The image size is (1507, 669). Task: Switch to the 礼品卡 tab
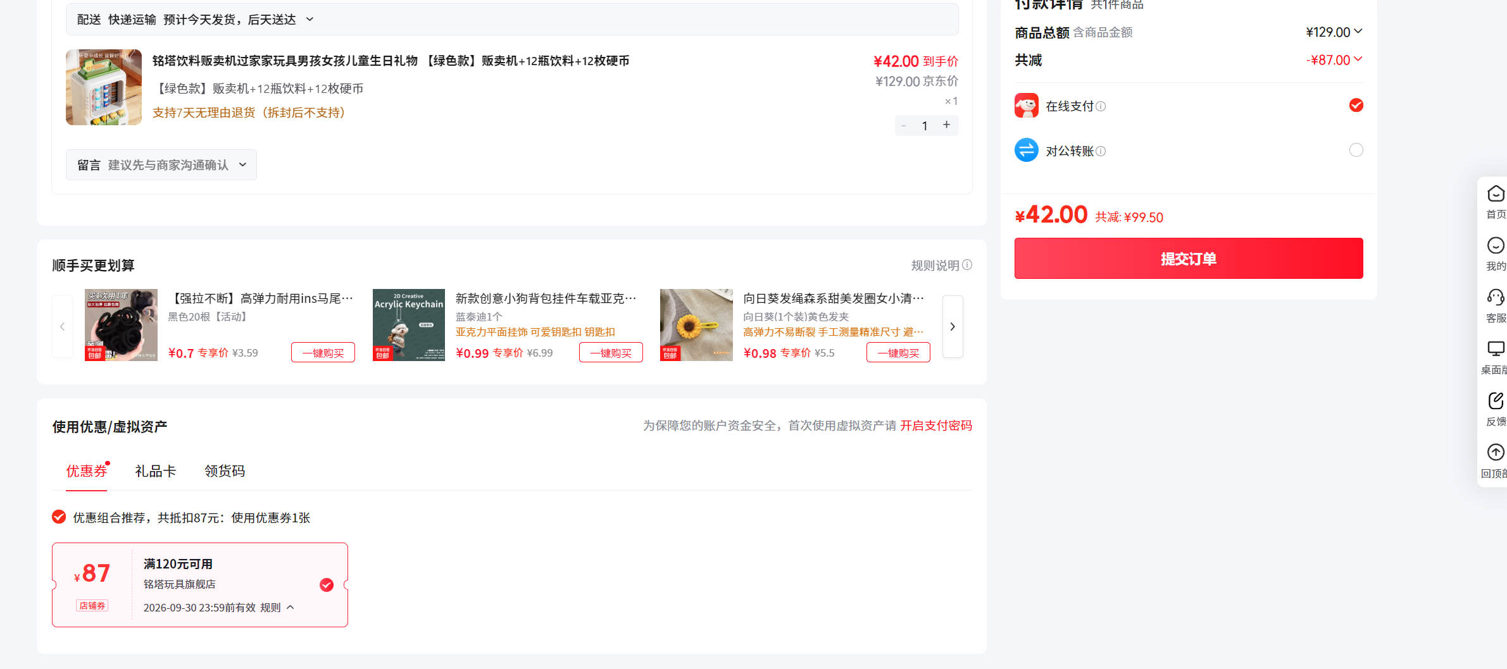coord(155,471)
